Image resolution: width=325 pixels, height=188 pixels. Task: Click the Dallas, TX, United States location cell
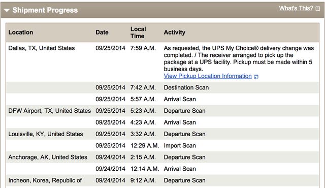(42, 48)
